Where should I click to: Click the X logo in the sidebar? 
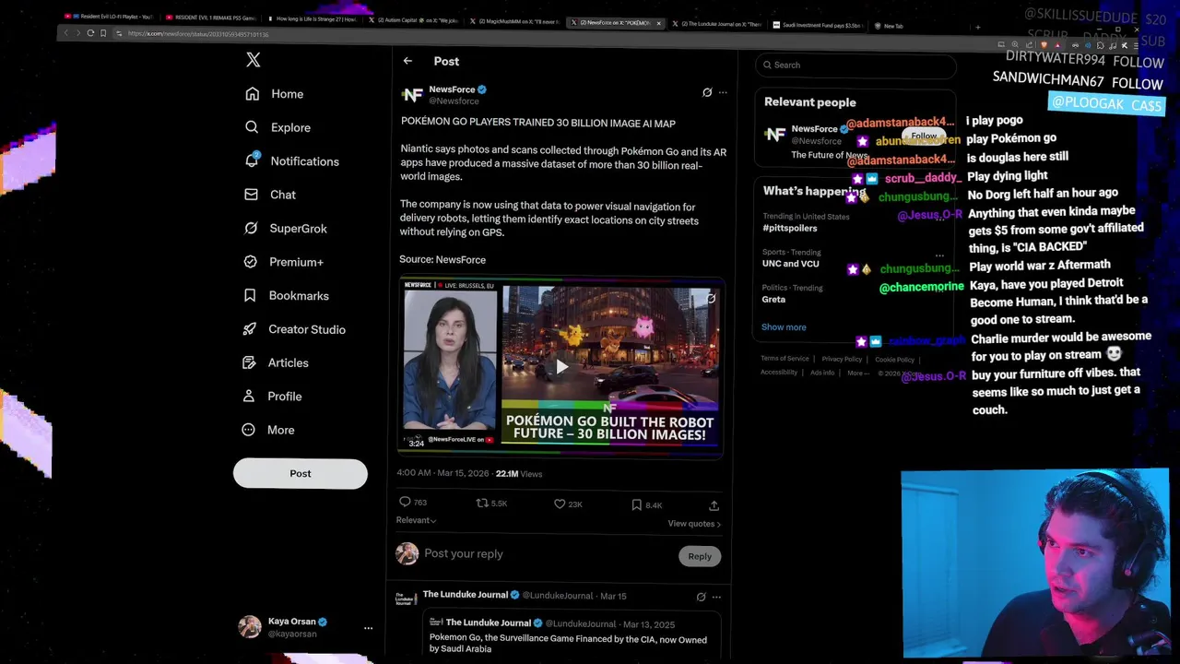click(x=254, y=60)
